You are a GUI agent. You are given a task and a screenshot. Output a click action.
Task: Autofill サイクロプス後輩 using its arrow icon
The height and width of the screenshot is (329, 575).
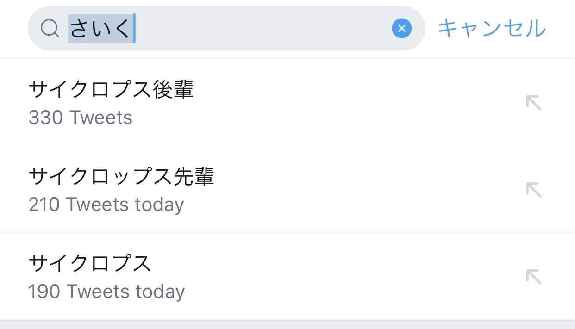(533, 103)
